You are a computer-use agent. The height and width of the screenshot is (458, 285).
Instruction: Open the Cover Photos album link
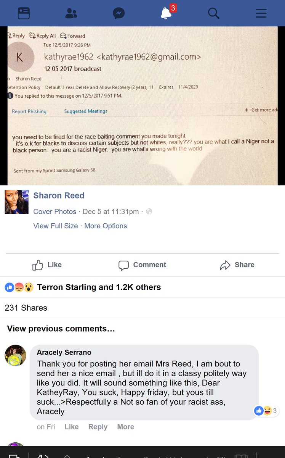click(55, 211)
